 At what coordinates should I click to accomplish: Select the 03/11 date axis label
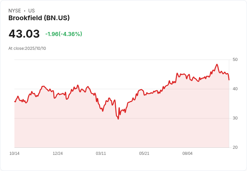click(x=101, y=153)
